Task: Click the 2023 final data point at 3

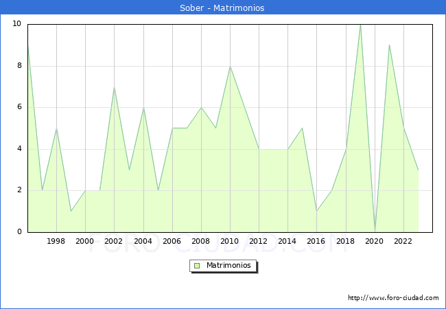Action: [418, 170]
